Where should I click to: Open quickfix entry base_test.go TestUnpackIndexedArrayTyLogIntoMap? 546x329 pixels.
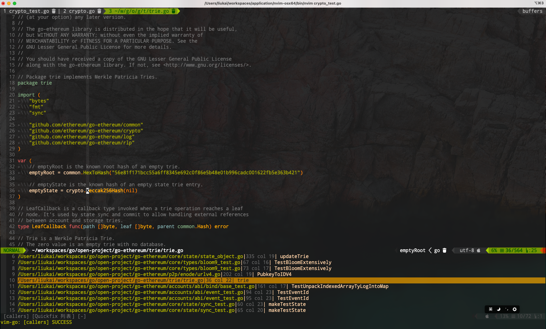click(203, 286)
